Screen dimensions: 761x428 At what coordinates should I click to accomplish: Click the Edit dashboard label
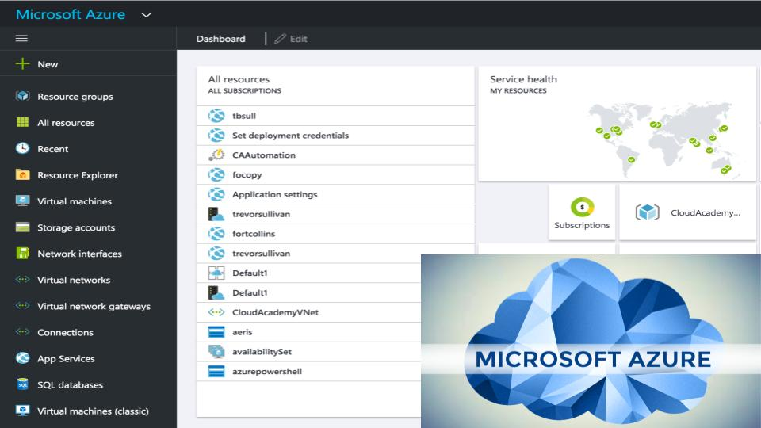299,39
